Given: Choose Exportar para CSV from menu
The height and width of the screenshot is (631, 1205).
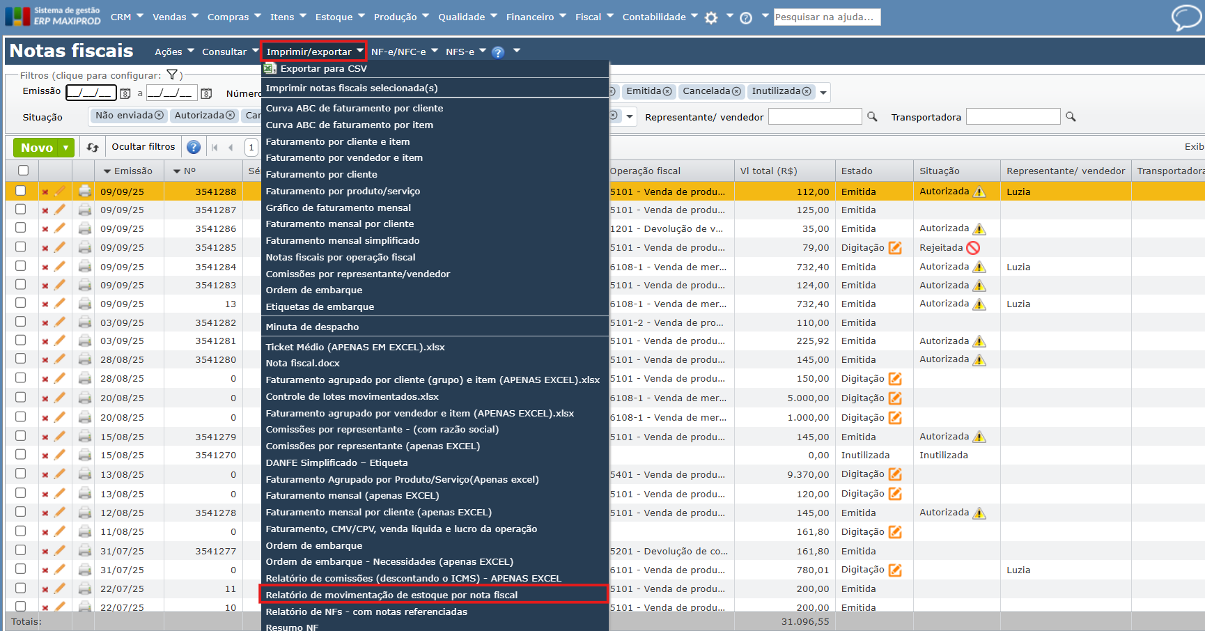Looking at the screenshot, I should pyautogui.click(x=323, y=69).
